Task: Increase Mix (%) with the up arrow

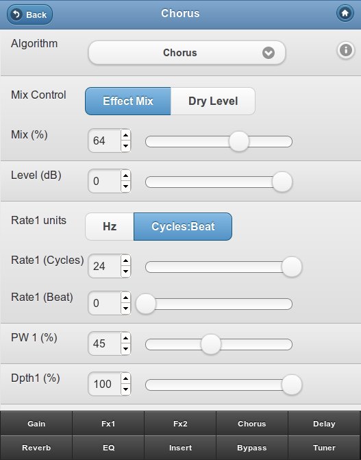Action: tap(125, 135)
